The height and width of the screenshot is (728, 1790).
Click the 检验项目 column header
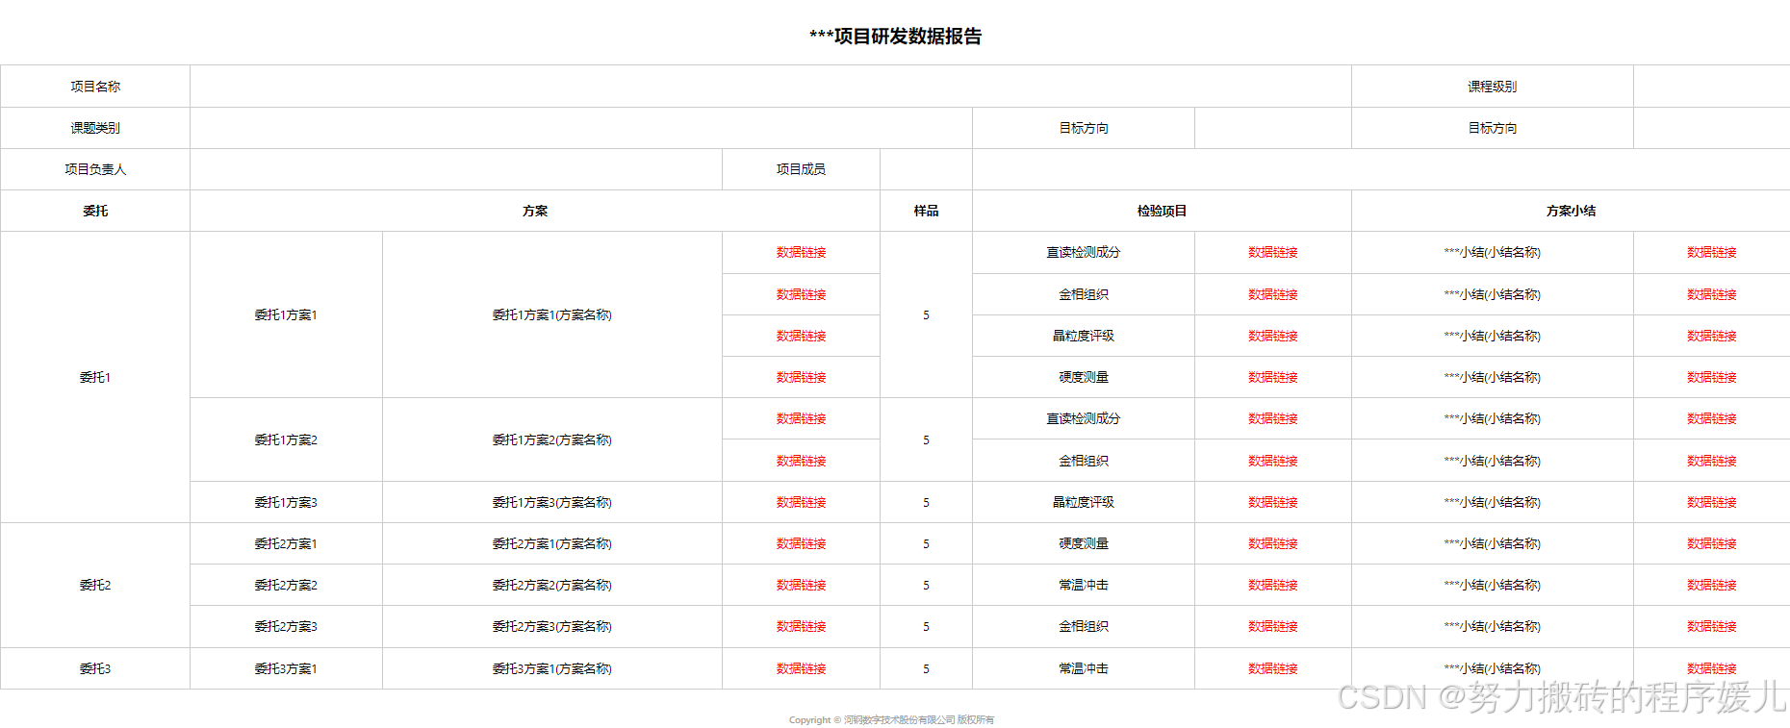[x=1162, y=211]
